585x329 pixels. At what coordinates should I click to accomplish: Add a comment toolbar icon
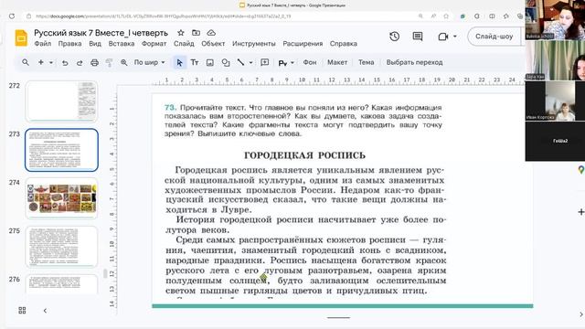tap(264, 62)
